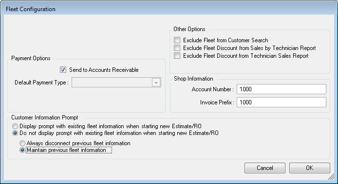Click the Cancel button
Image resolution: width=338 pixels, height=184 pixels.
[x=265, y=168]
